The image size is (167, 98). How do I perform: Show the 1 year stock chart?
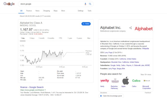click(70, 38)
